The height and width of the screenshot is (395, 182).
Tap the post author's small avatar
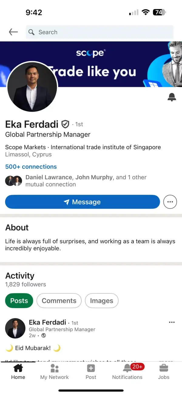pos(15,328)
